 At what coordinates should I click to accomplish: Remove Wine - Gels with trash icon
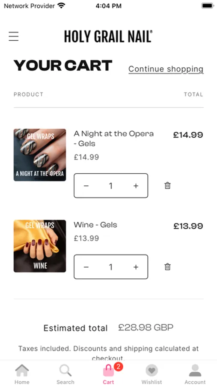(167, 267)
